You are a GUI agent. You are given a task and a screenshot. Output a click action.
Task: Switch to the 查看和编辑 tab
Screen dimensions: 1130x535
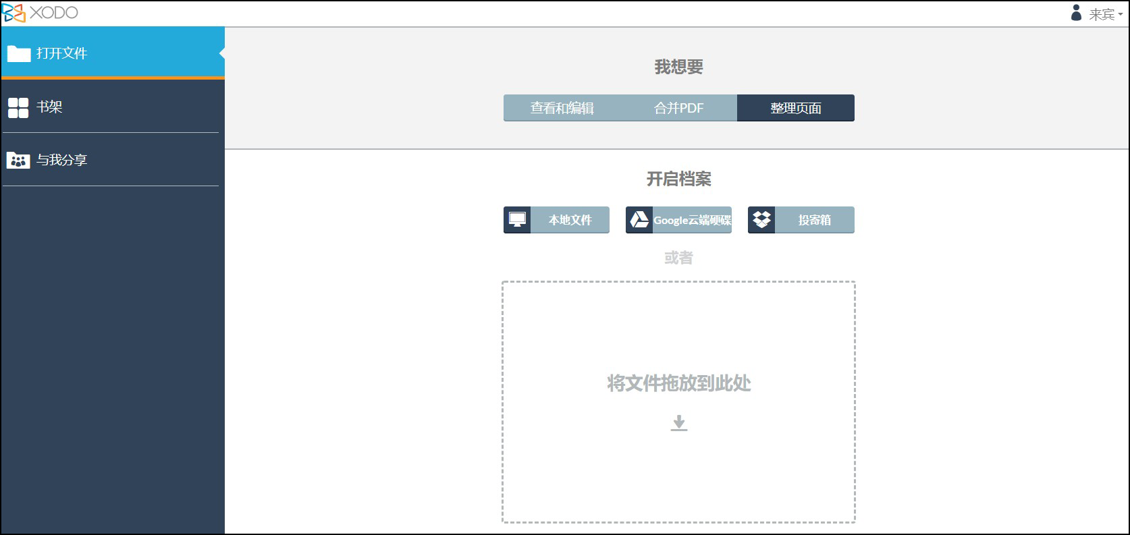click(562, 108)
